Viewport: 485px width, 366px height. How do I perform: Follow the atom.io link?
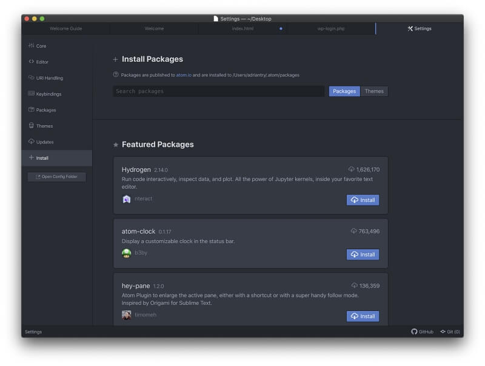pyautogui.click(x=184, y=75)
